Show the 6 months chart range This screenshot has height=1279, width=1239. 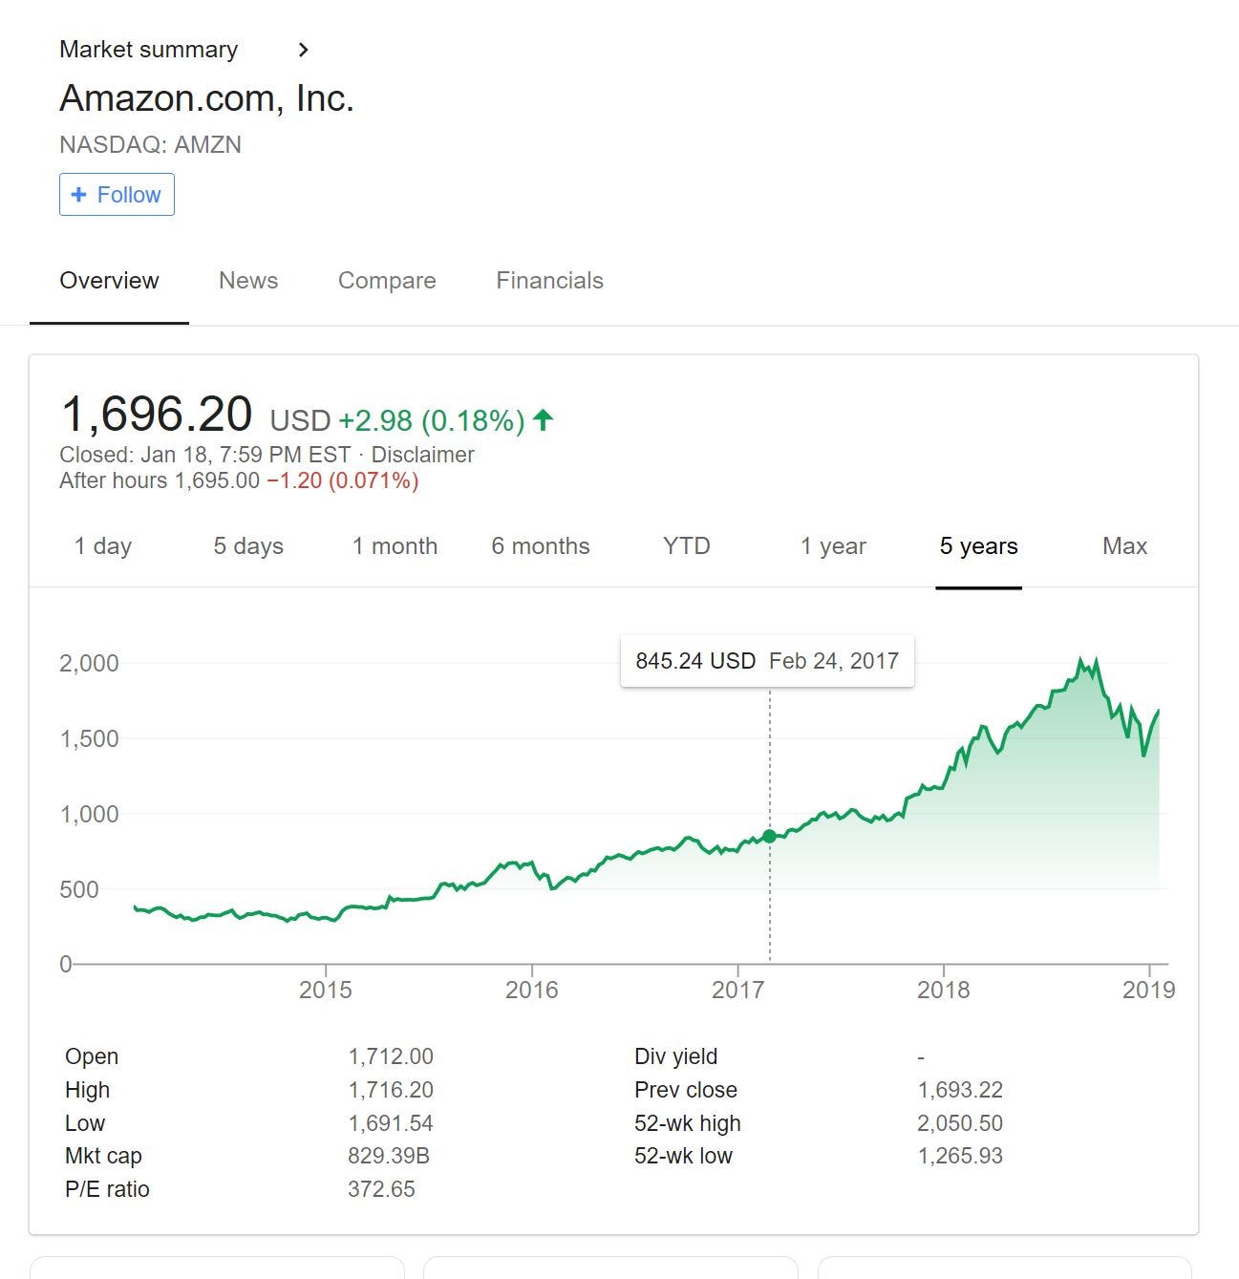[541, 546]
